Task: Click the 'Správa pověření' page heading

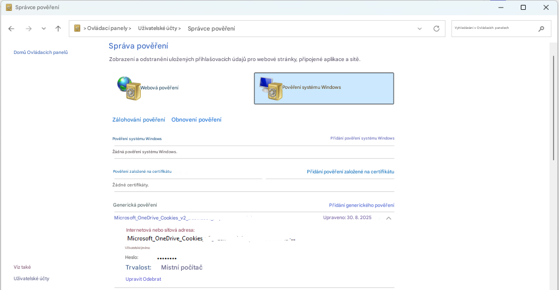Action: pos(138,46)
